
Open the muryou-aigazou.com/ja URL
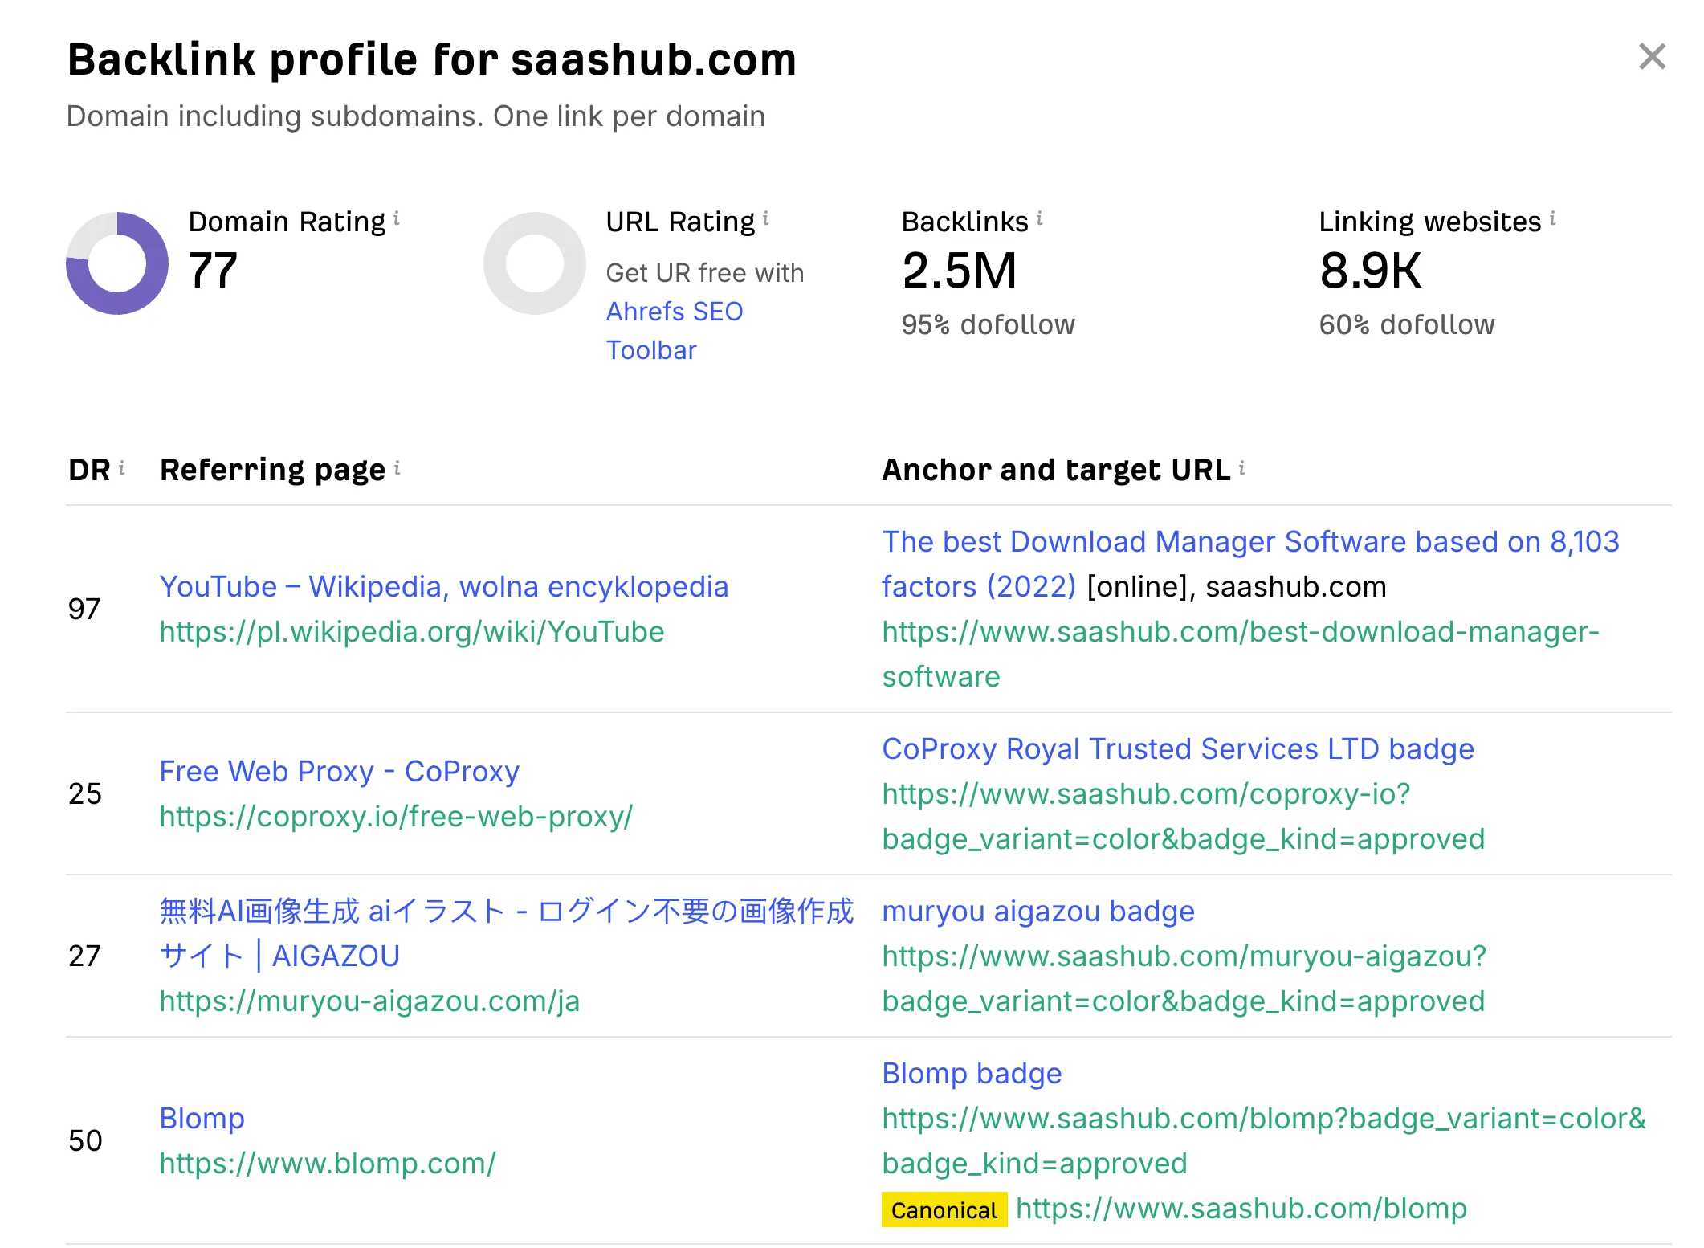tap(369, 1001)
